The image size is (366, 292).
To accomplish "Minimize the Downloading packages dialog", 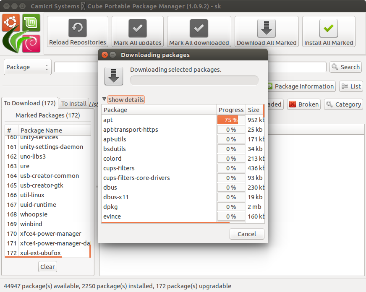I will click(113, 55).
